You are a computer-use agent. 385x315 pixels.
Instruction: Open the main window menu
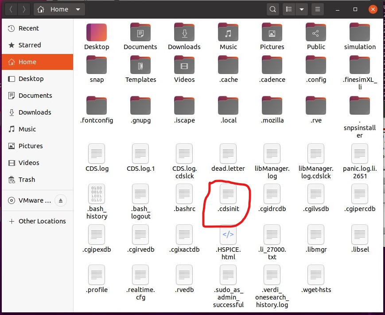[x=318, y=9]
